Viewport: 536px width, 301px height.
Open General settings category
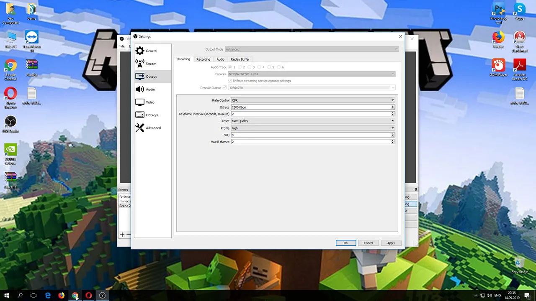152,51
